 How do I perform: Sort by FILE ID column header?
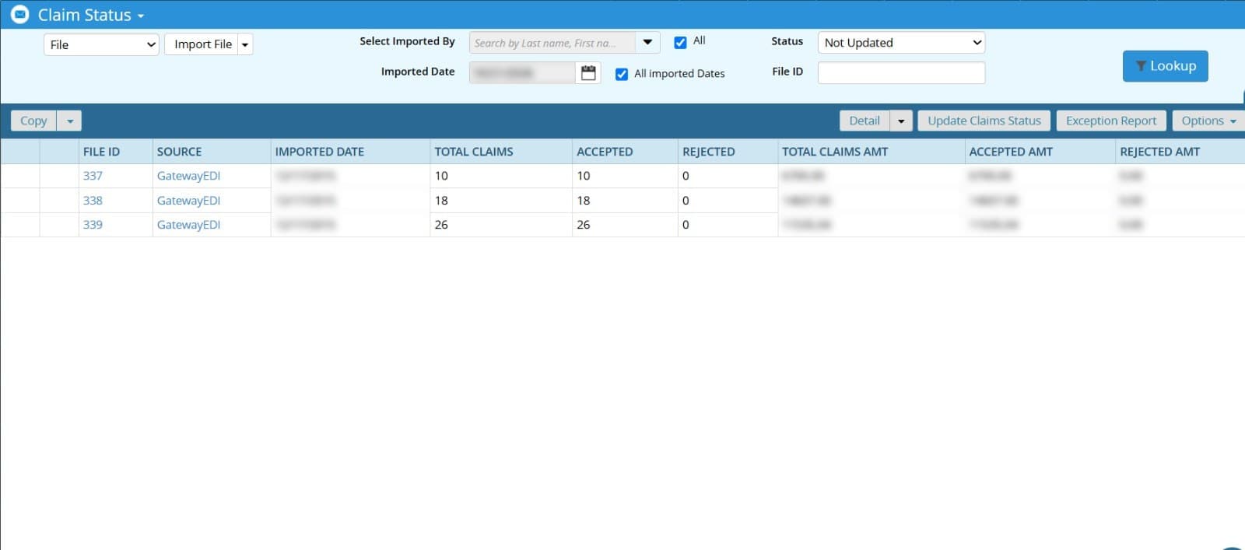click(115, 152)
